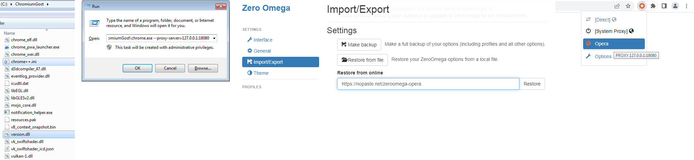
Task: Go to the Theme settings page
Action: (261, 73)
